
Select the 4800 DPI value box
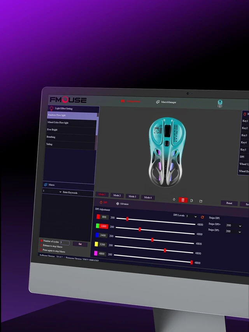click(102, 254)
